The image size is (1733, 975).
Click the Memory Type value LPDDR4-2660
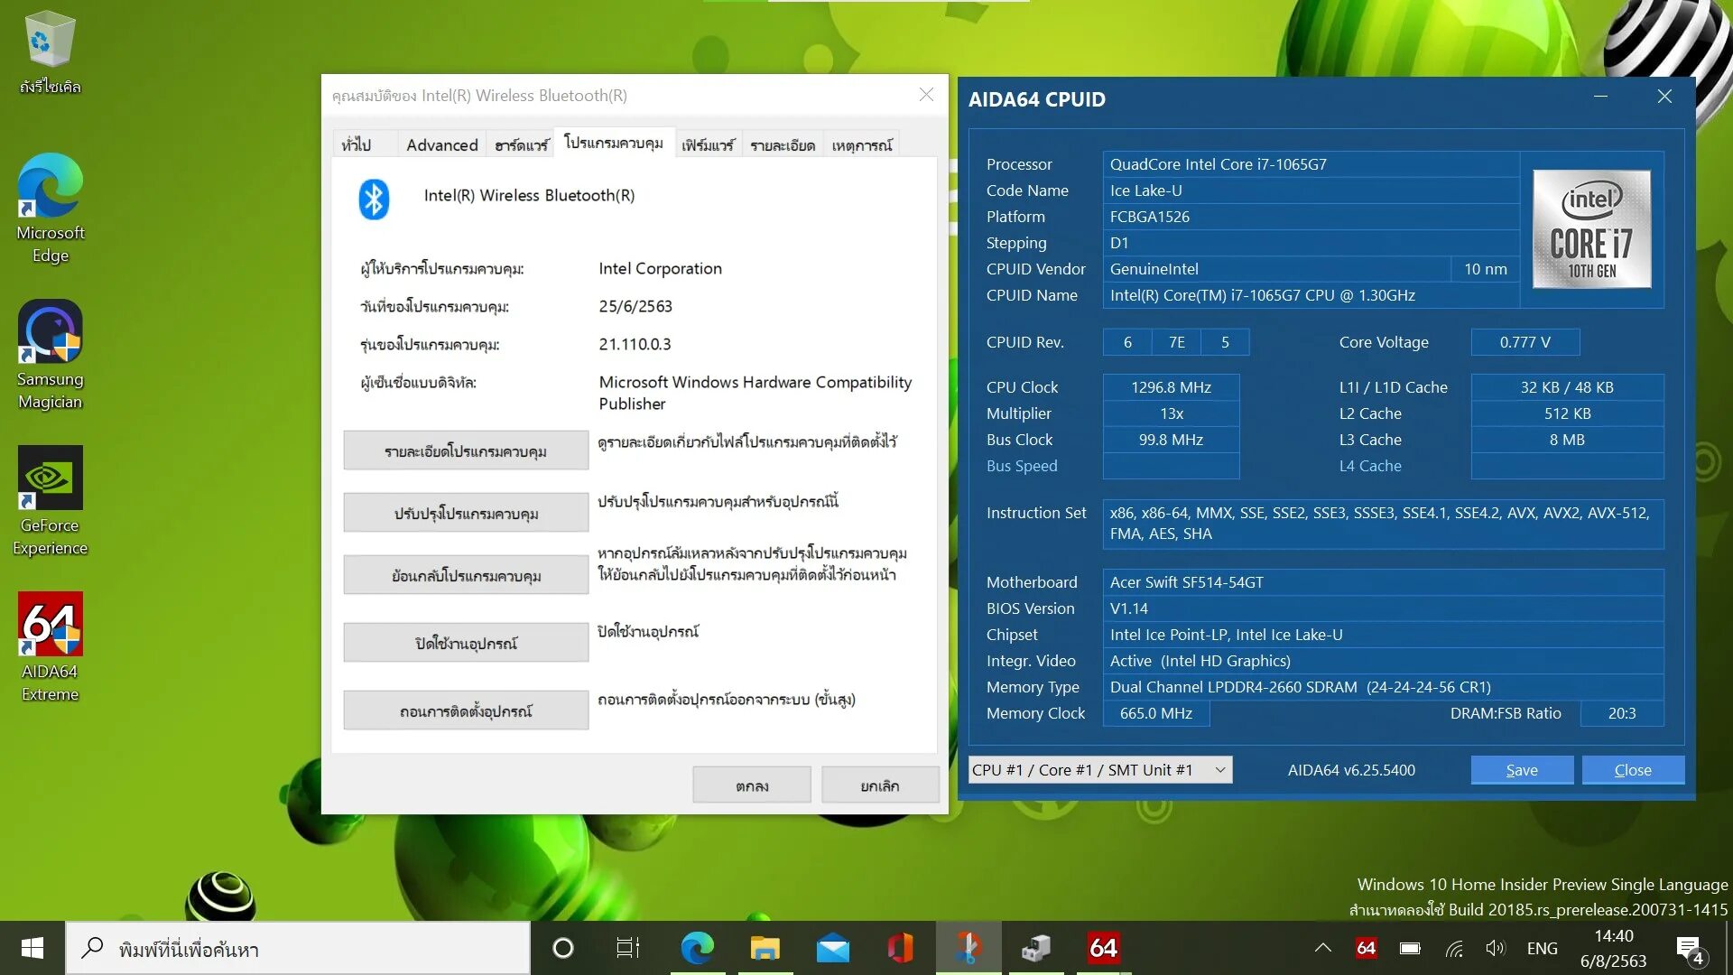(x=1383, y=687)
